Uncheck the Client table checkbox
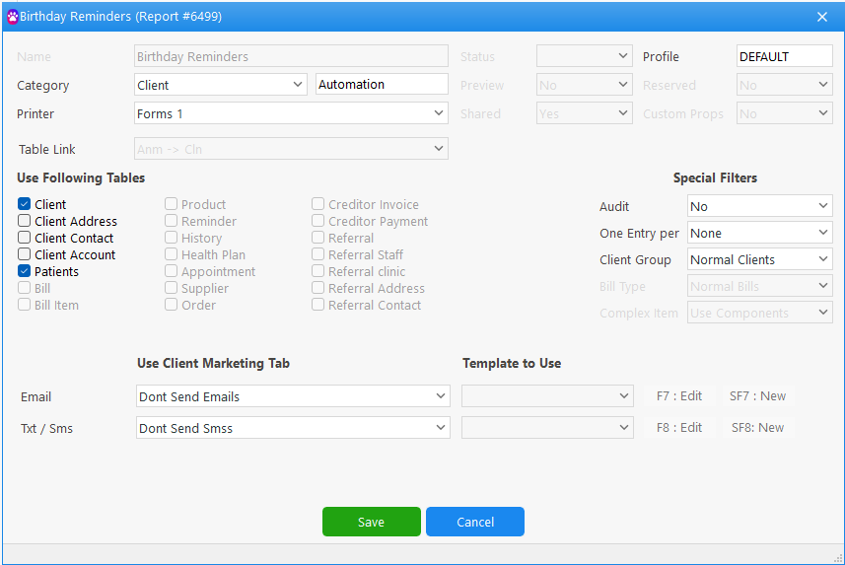 pyautogui.click(x=25, y=204)
